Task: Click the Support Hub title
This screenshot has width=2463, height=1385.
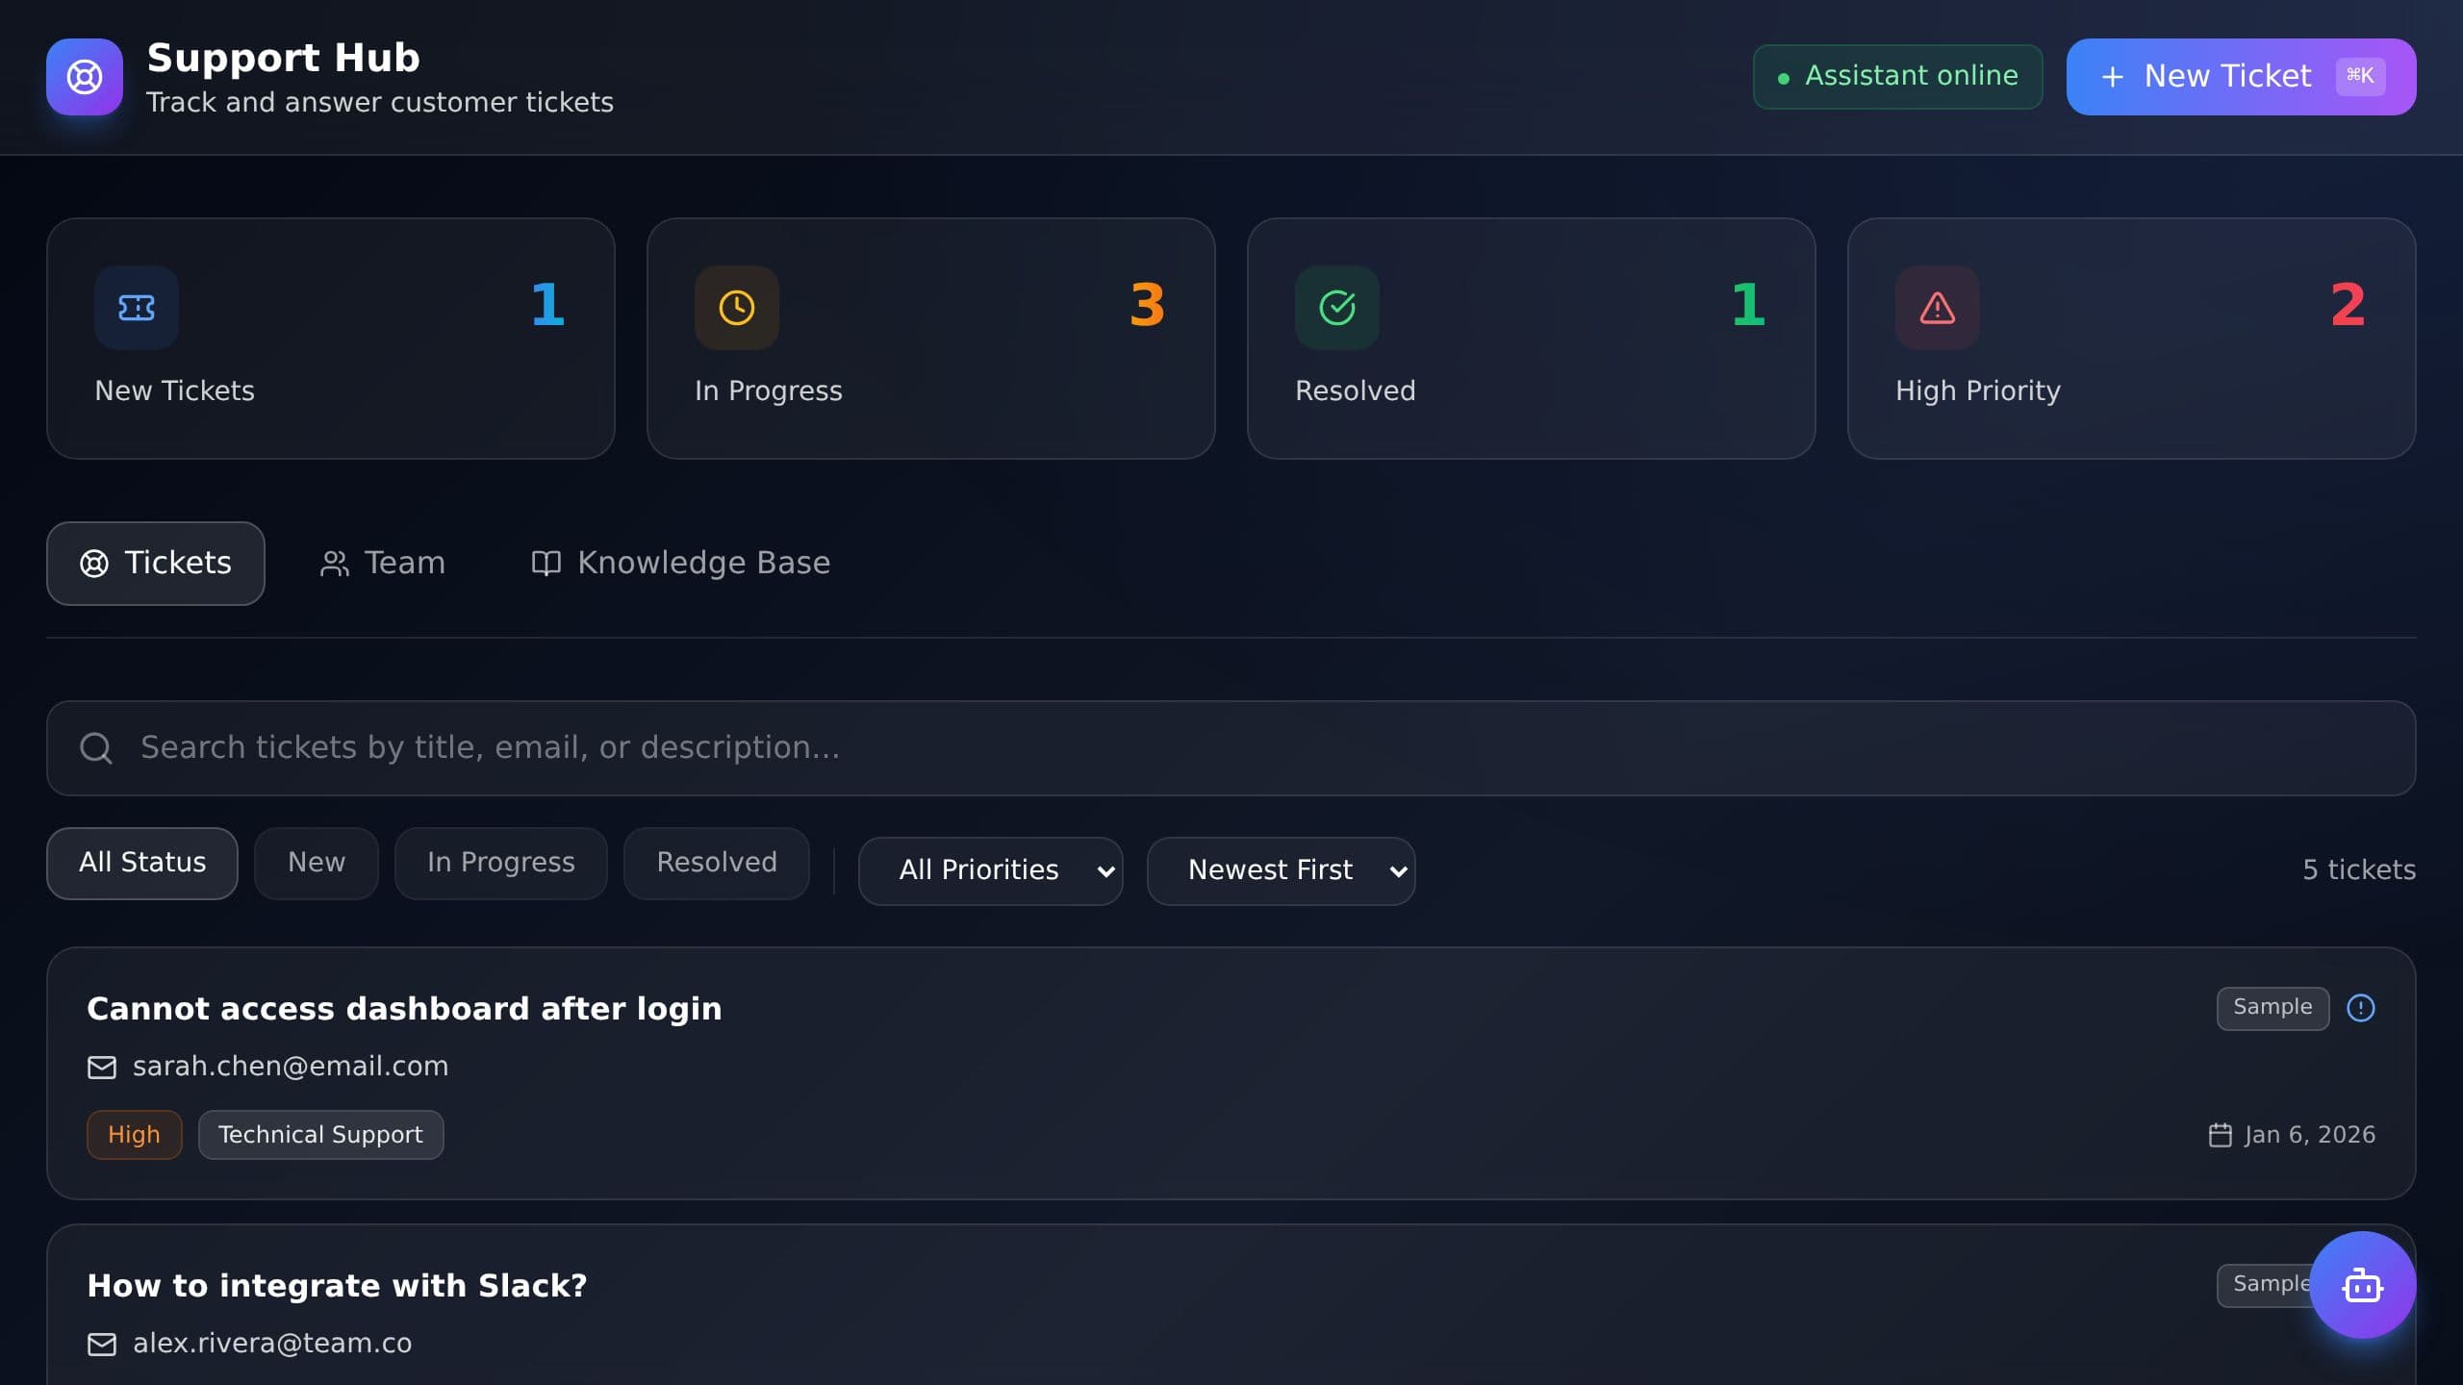Action: (284, 58)
